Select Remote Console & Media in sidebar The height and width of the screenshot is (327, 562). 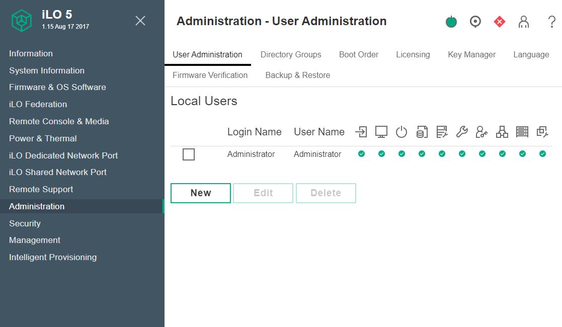(59, 121)
